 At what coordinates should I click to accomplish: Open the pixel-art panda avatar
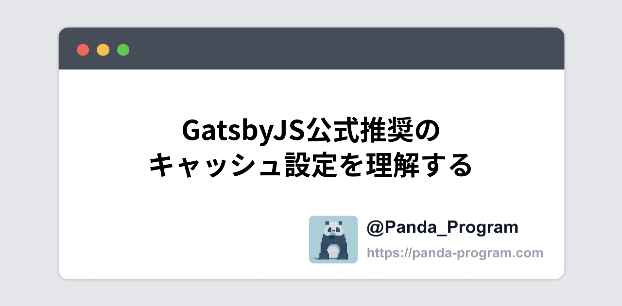333,239
